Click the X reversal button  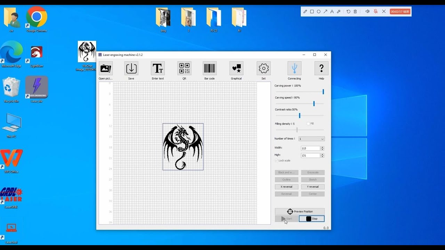coord(286,187)
